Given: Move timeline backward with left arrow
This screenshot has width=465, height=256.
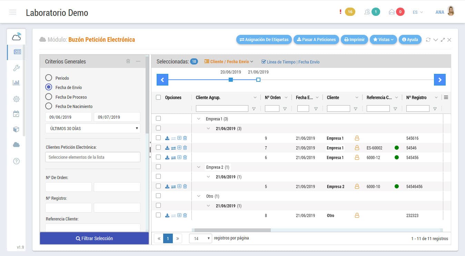Looking at the screenshot, I should click(x=162, y=80).
